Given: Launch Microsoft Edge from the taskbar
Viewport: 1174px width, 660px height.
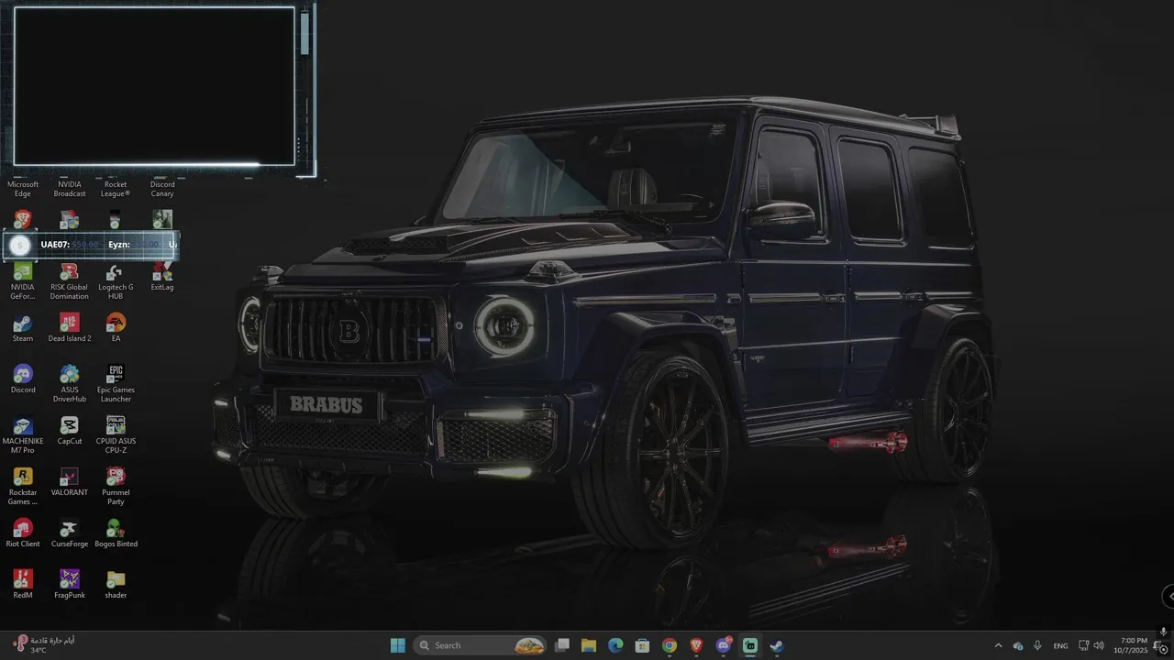Looking at the screenshot, I should 615,645.
